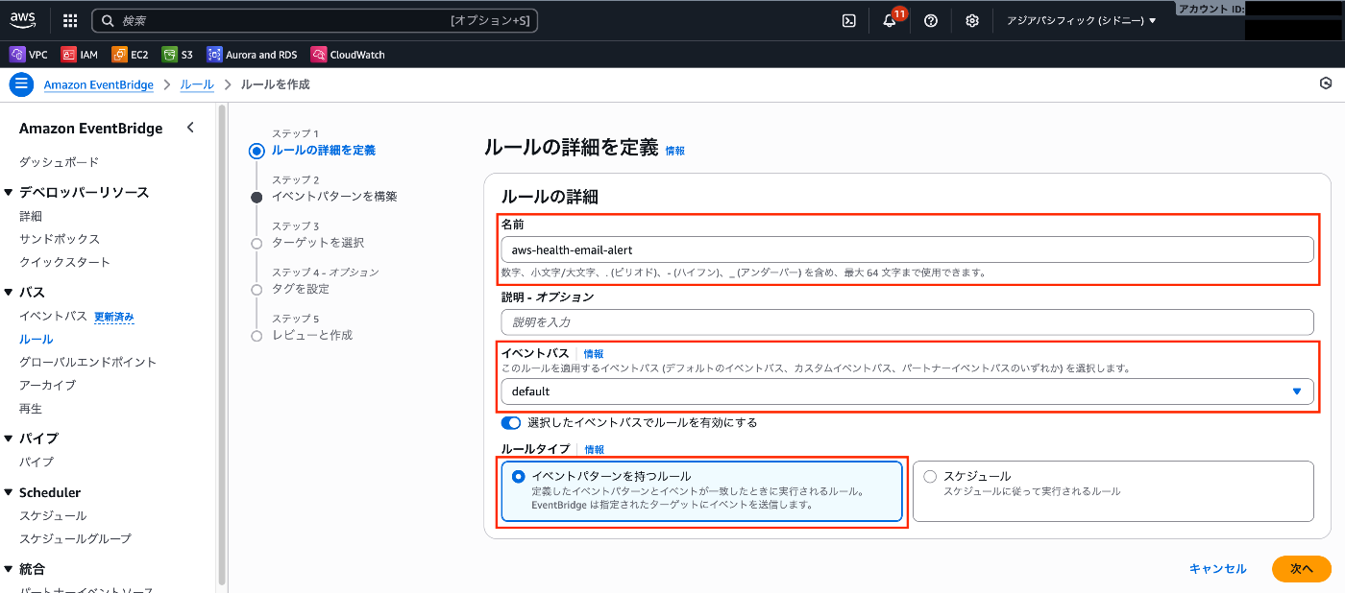Click the AWS logo home icon
Viewport: 1345px width, 593px height.
coord(23,20)
